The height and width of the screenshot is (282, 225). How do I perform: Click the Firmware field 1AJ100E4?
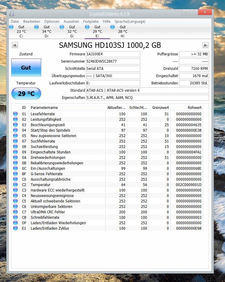(113, 54)
